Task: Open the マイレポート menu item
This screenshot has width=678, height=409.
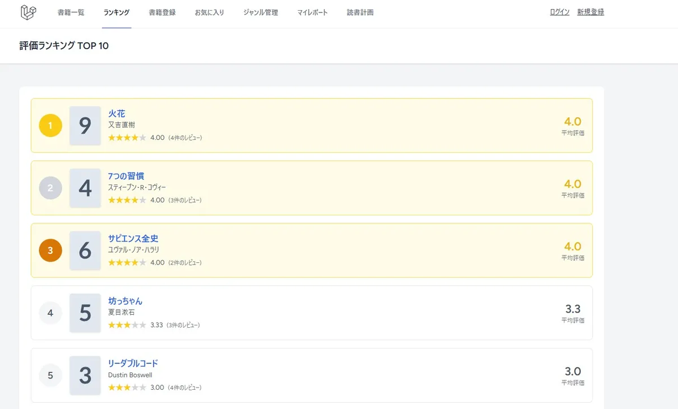Action: click(312, 12)
